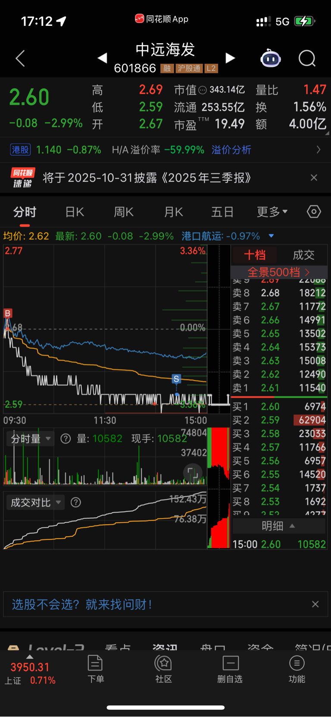Switch to next stock with right triangle
Image resolution: width=331 pixels, height=717 pixels.
pos(231,58)
